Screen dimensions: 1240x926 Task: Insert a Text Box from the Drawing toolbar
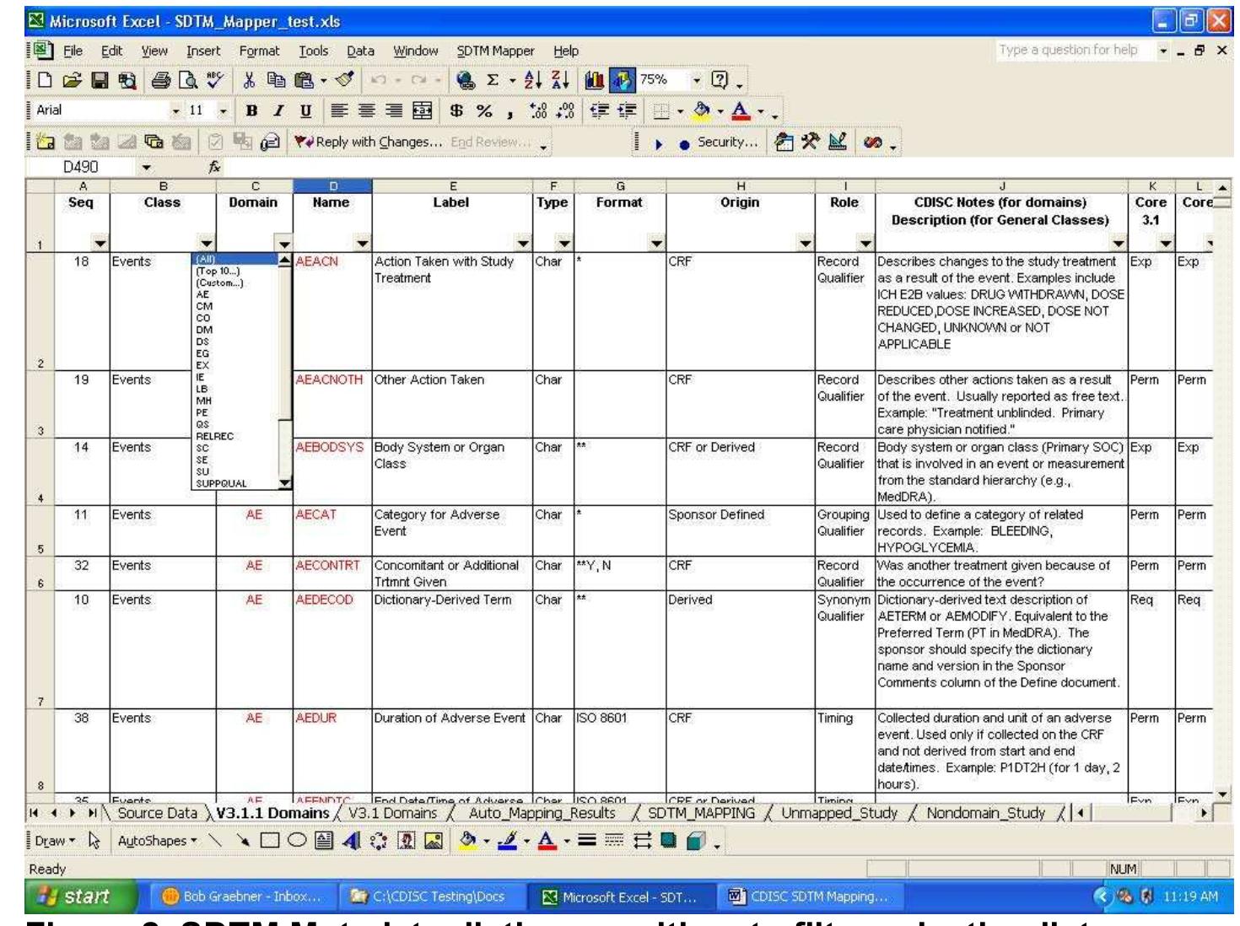tap(324, 841)
